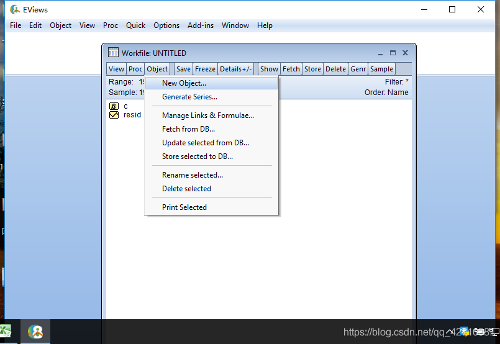The width and height of the screenshot is (500, 344).
Task: Choose Delete selected from the menu
Action: [x=211, y=189]
